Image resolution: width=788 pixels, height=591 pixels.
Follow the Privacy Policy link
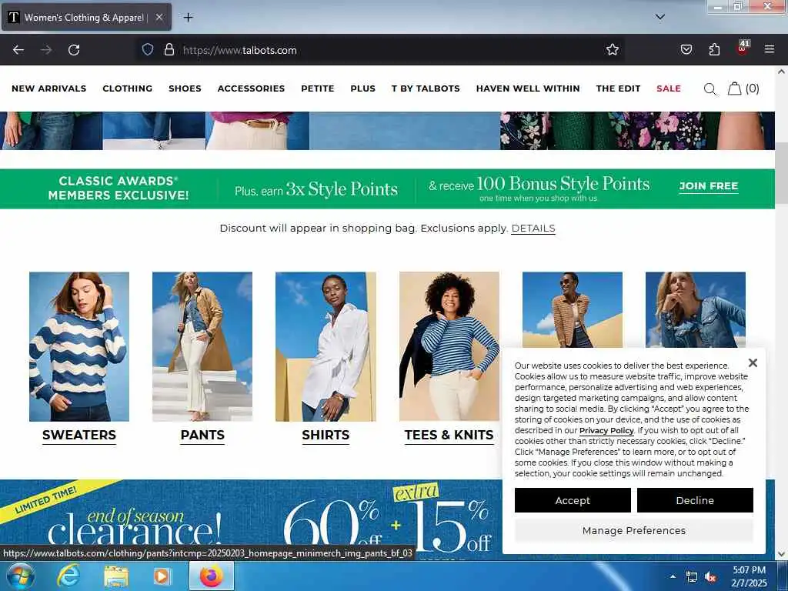tap(606, 431)
